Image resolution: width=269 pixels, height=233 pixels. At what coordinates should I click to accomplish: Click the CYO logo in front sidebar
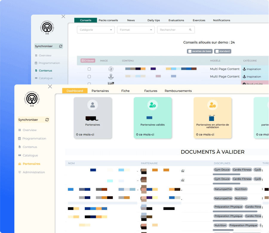point(32,98)
